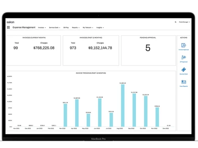The image size is (198, 148).
Task: Open the Portal Manager user dropdown
Action: (x=184, y=22)
